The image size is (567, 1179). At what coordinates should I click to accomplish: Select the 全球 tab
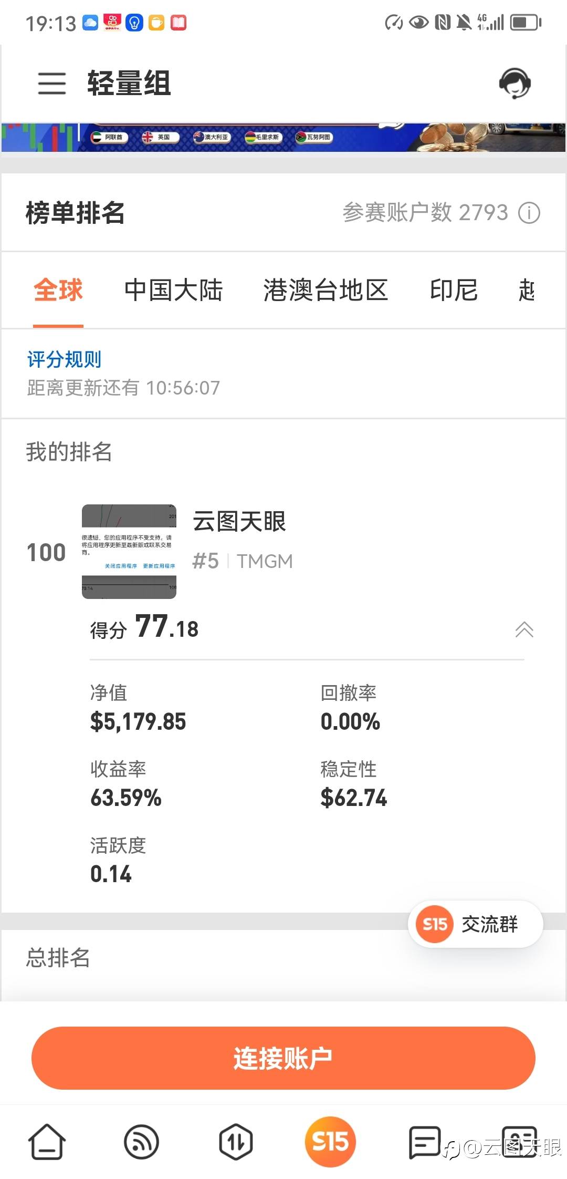pos(58,290)
